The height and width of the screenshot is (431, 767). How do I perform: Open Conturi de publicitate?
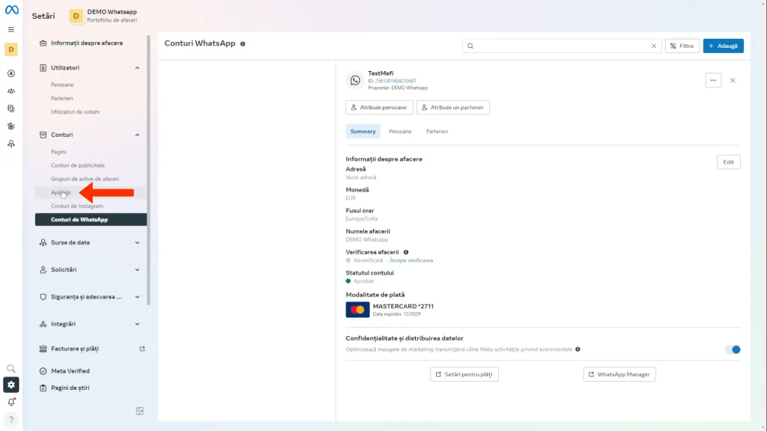click(78, 165)
